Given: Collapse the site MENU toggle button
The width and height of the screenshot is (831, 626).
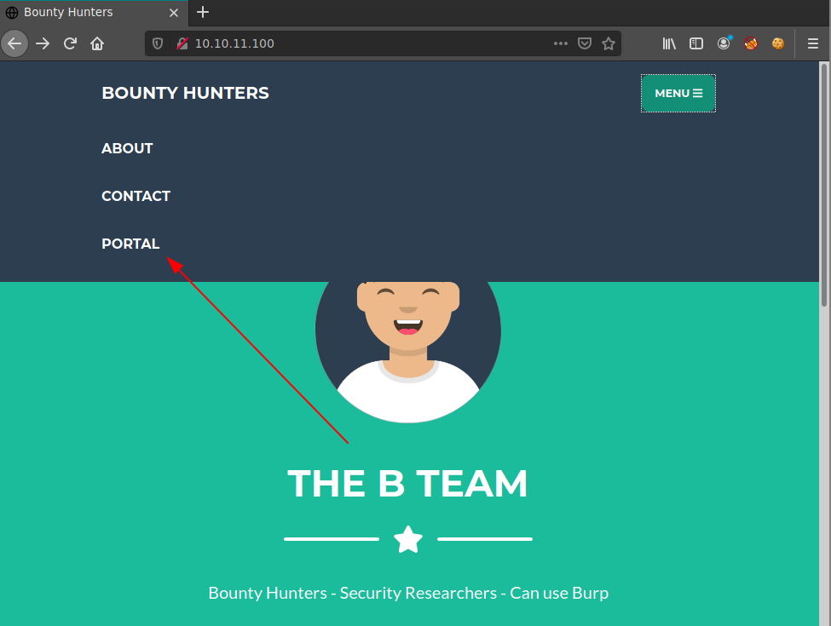Looking at the screenshot, I should [678, 94].
